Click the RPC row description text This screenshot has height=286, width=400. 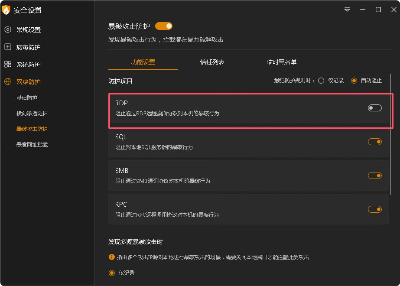click(167, 215)
